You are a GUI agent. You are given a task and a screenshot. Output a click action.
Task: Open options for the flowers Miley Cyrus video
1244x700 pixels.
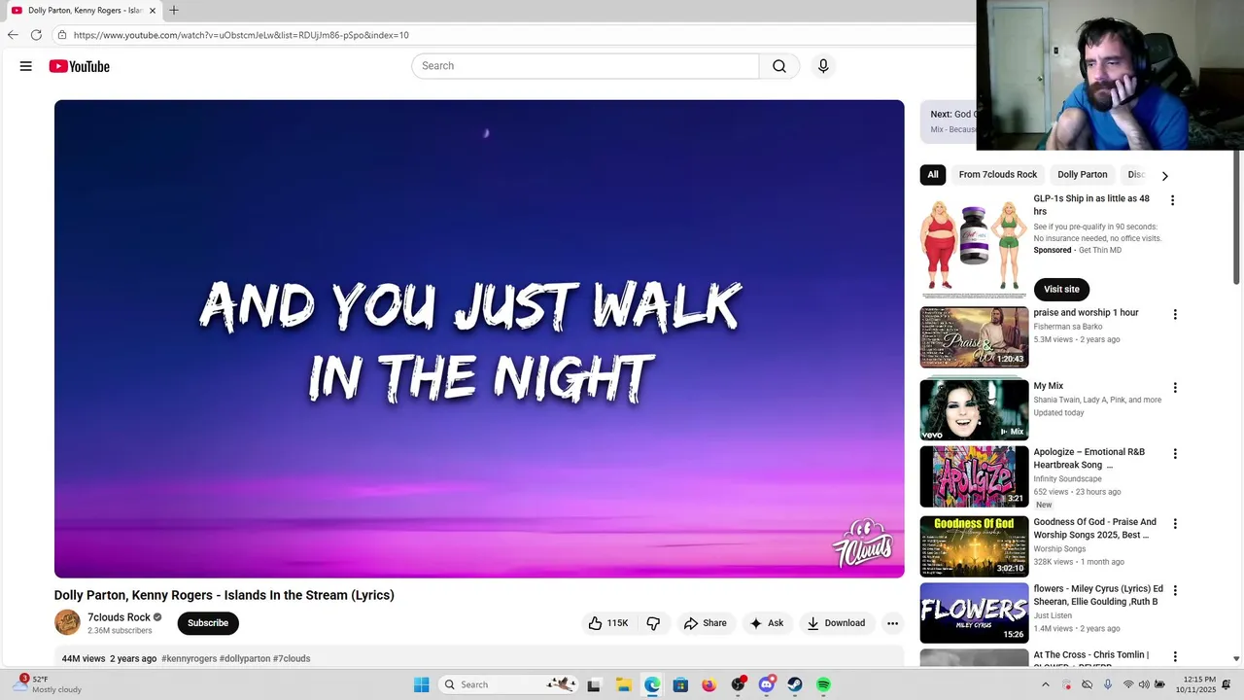[1174, 590]
